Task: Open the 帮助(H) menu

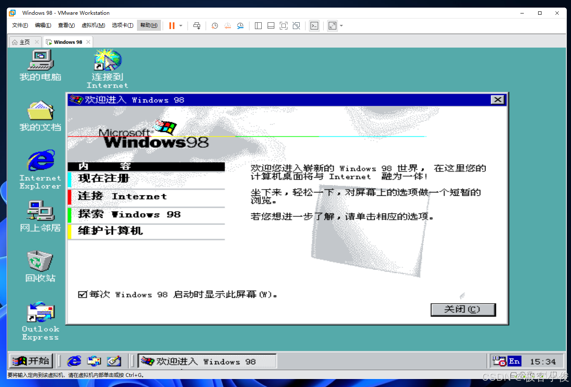Action: click(149, 25)
